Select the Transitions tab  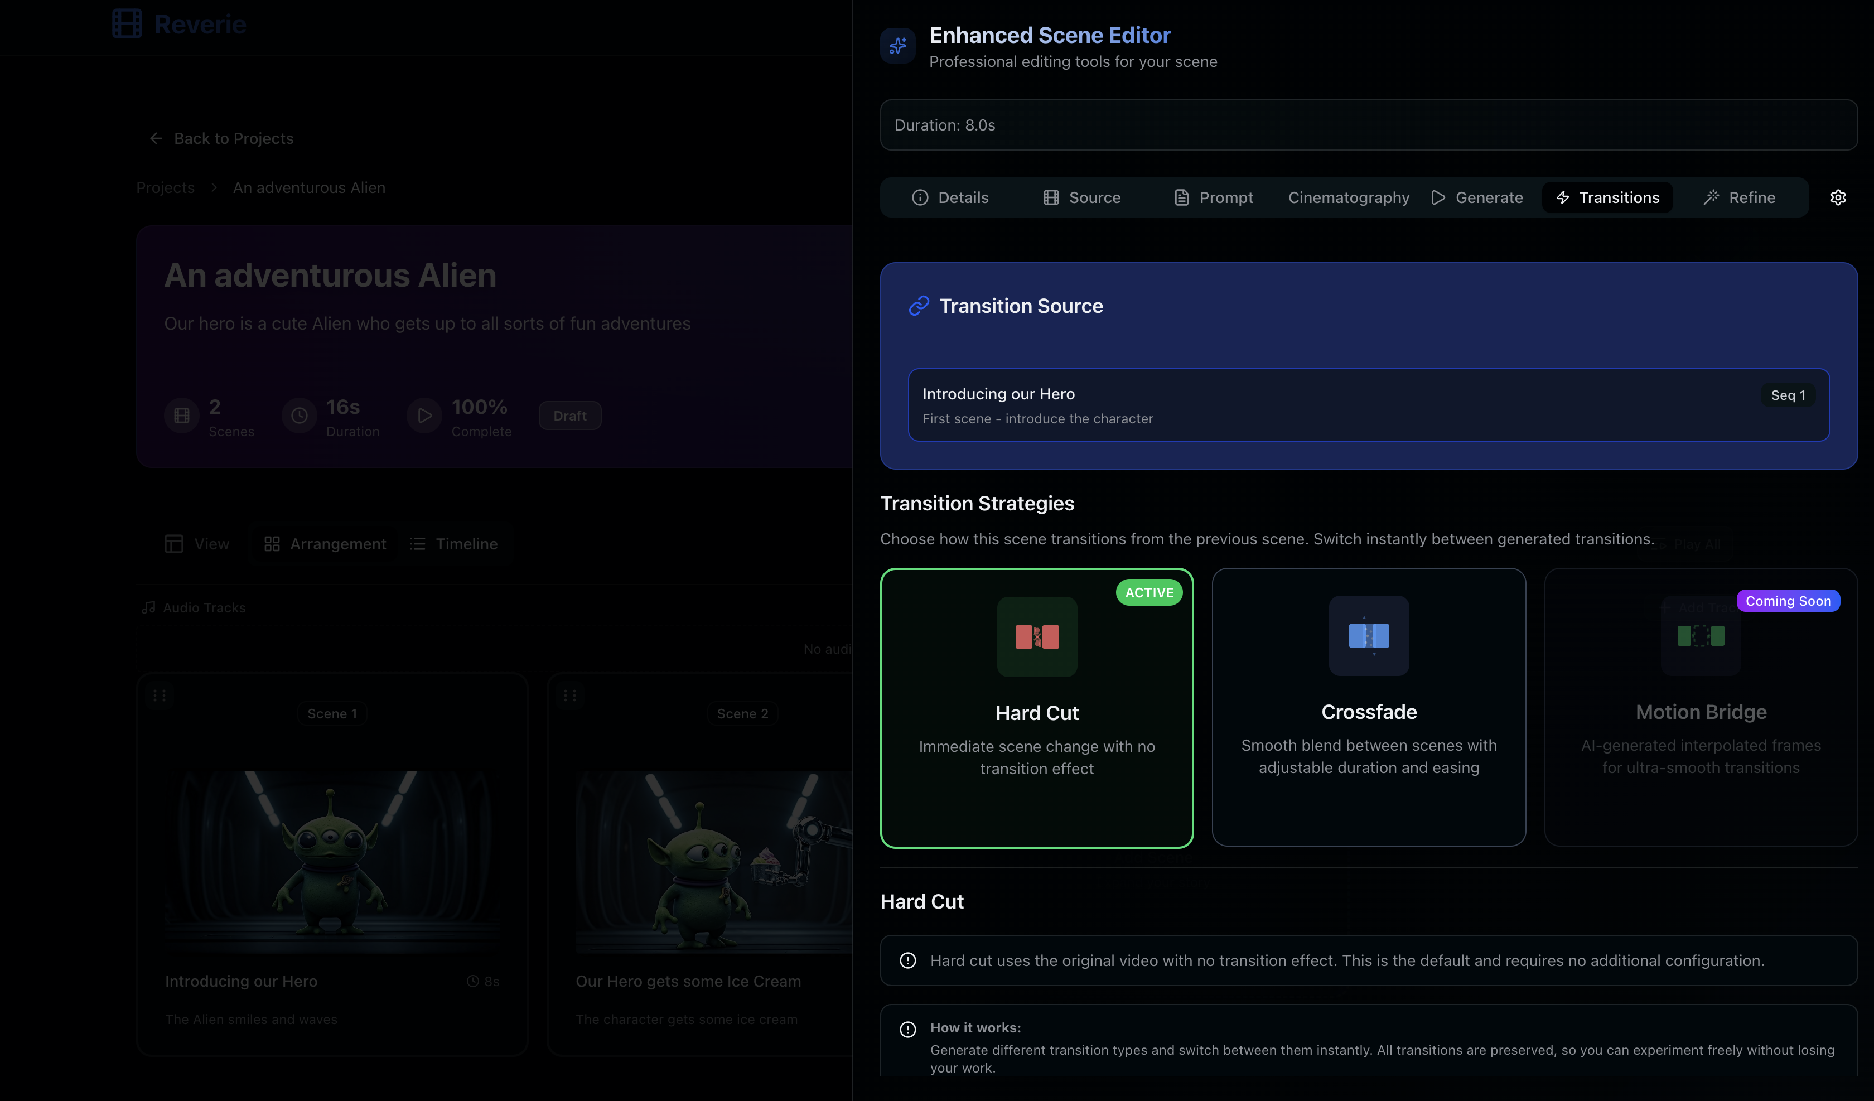(x=1608, y=197)
